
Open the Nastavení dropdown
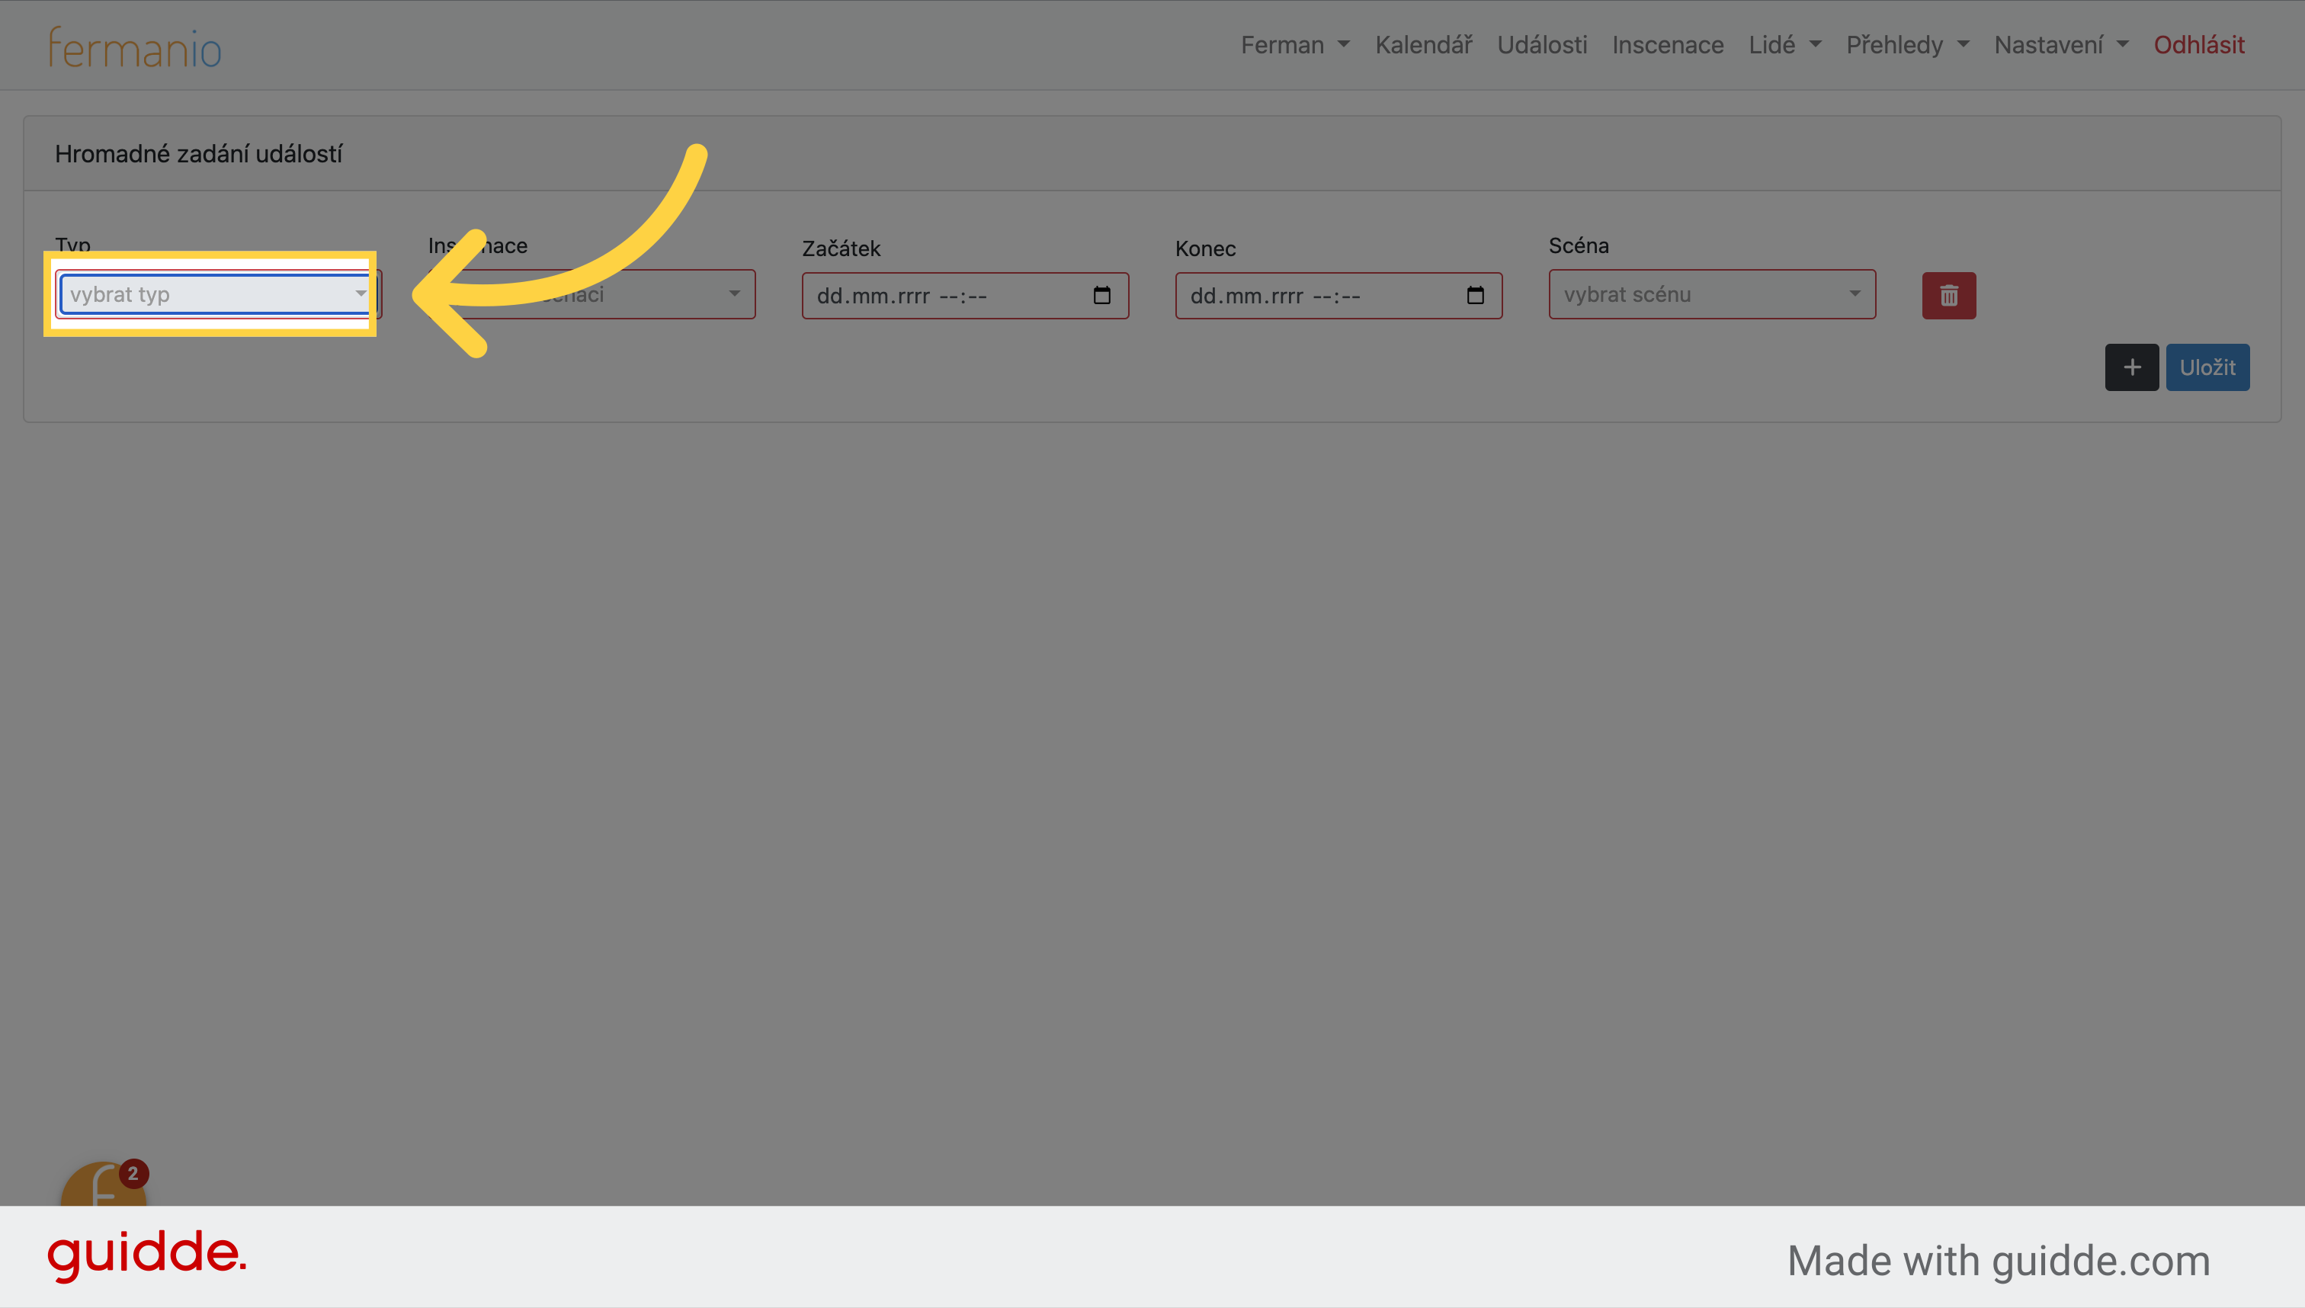point(2060,45)
